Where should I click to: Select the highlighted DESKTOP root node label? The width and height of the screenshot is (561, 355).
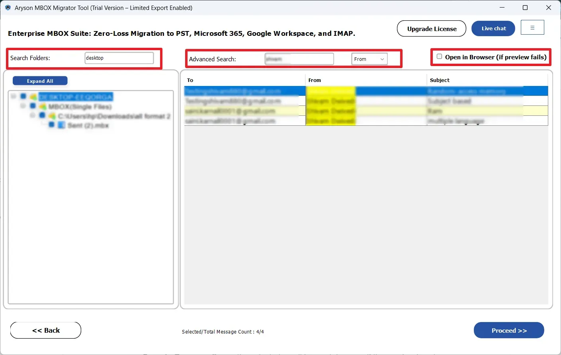[x=76, y=97]
